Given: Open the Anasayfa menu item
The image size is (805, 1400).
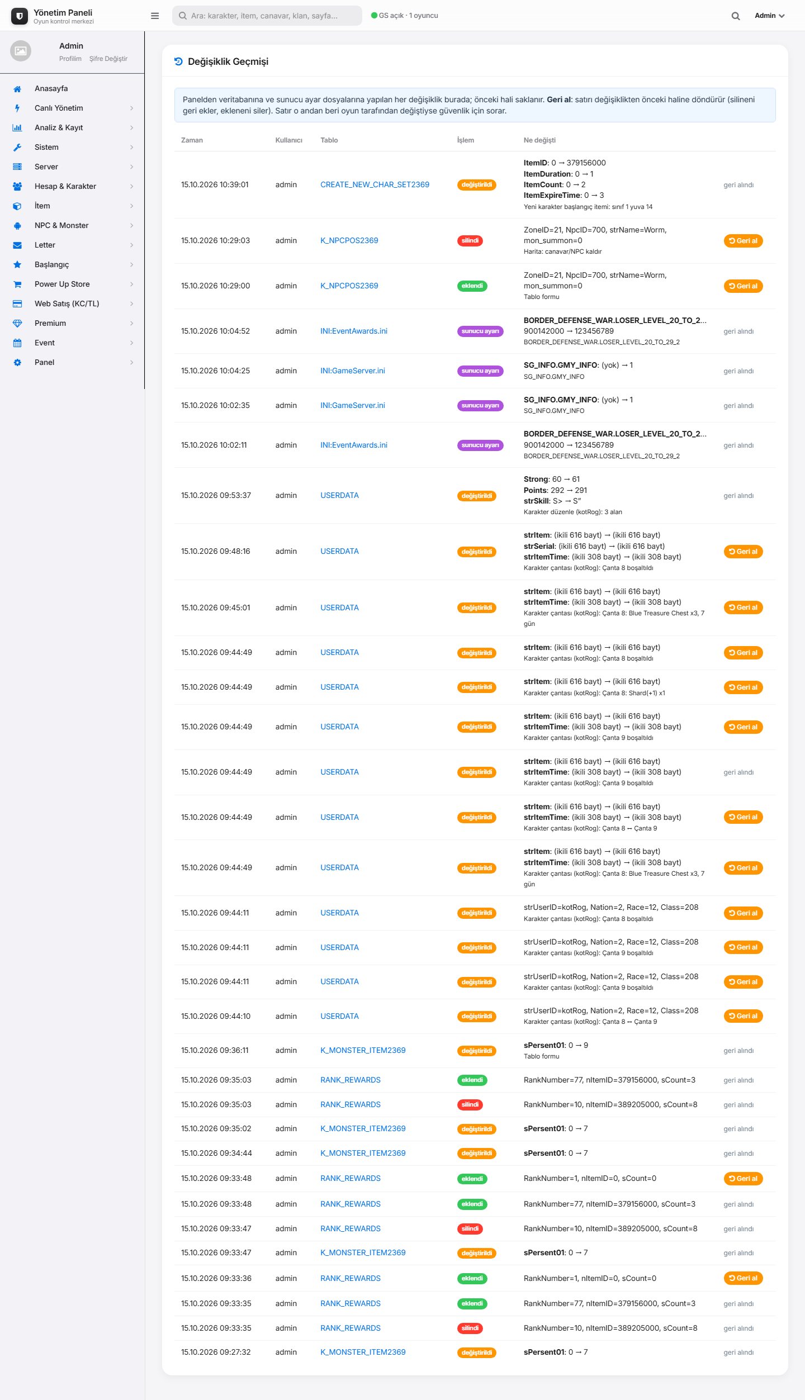Looking at the screenshot, I should [x=72, y=89].
